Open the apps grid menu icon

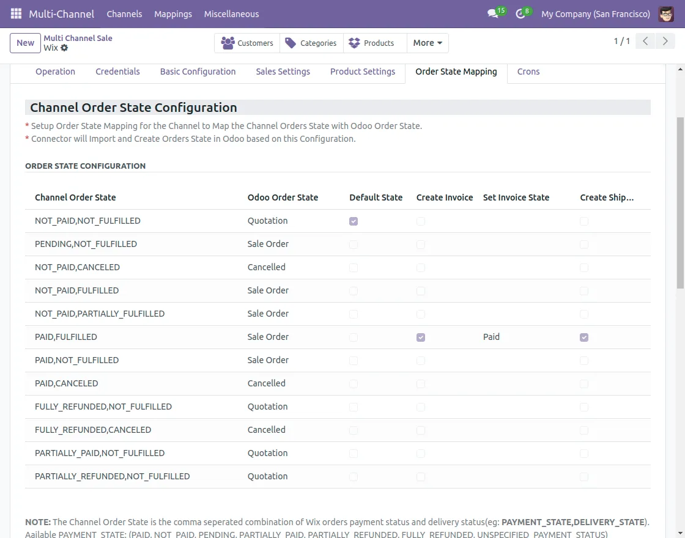click(x=16, y=13)
